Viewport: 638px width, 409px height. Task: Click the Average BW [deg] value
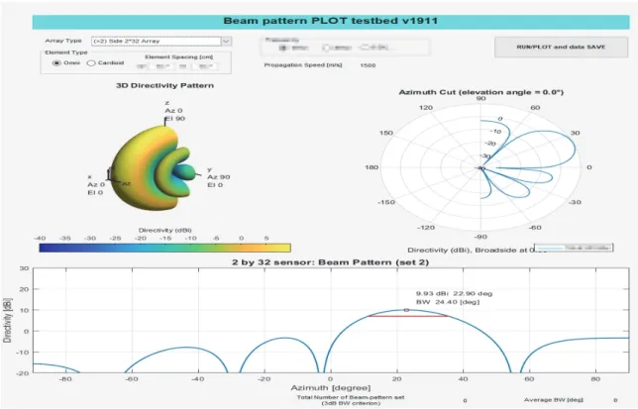(x=615, y=400)
